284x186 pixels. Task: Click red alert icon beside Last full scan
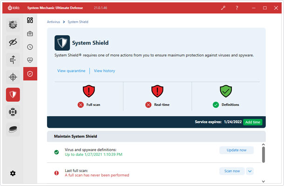click(x=56, y=173)
